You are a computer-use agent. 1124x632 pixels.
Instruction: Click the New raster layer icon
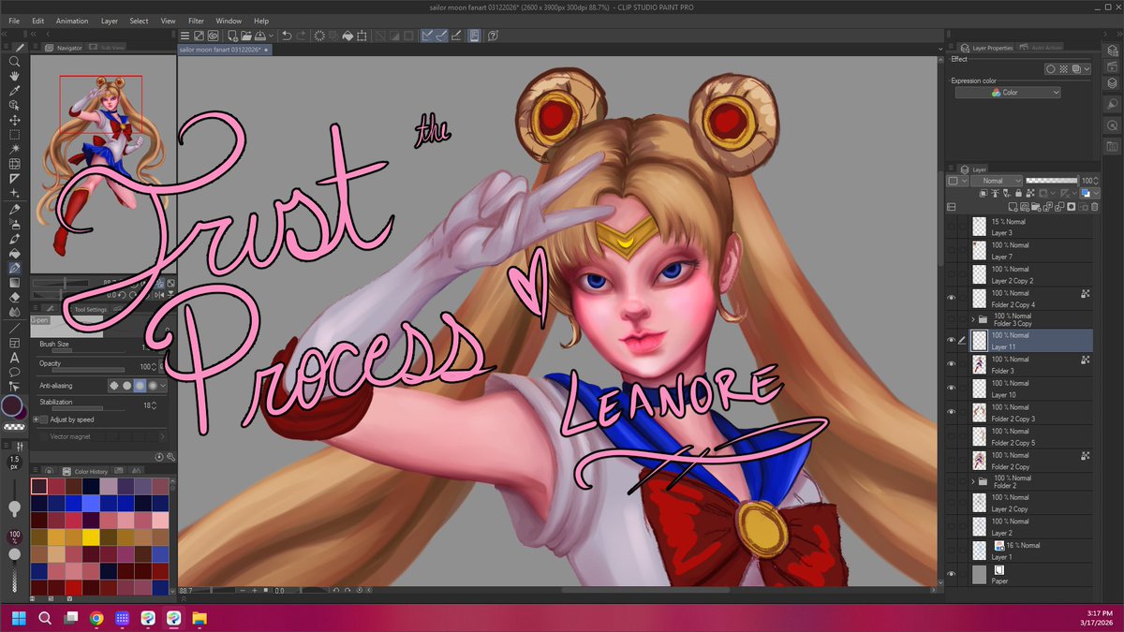(1013, 206)
